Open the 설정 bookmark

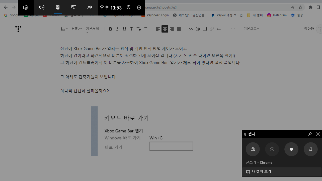297,15
